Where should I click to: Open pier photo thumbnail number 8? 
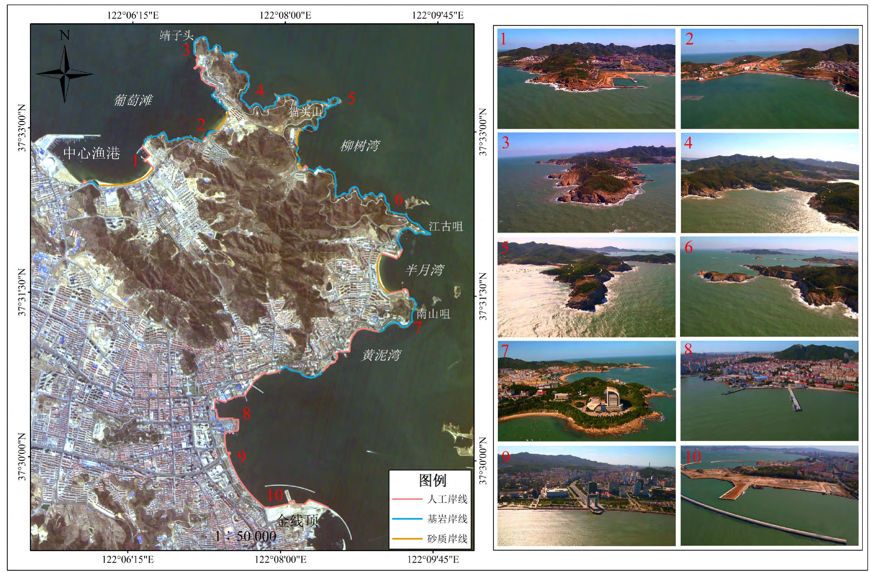point(770,391)
